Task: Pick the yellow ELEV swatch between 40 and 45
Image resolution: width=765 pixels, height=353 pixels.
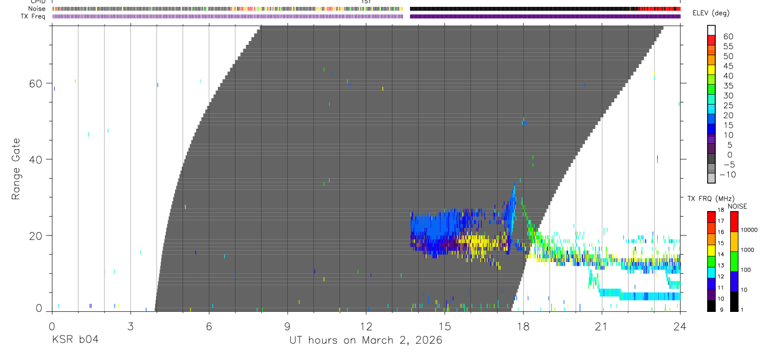Action: [x=711, y=70]
